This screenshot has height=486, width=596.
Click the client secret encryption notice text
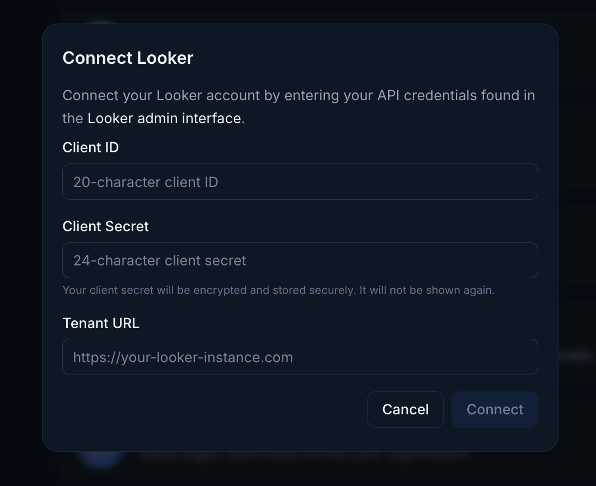point(278,290)
